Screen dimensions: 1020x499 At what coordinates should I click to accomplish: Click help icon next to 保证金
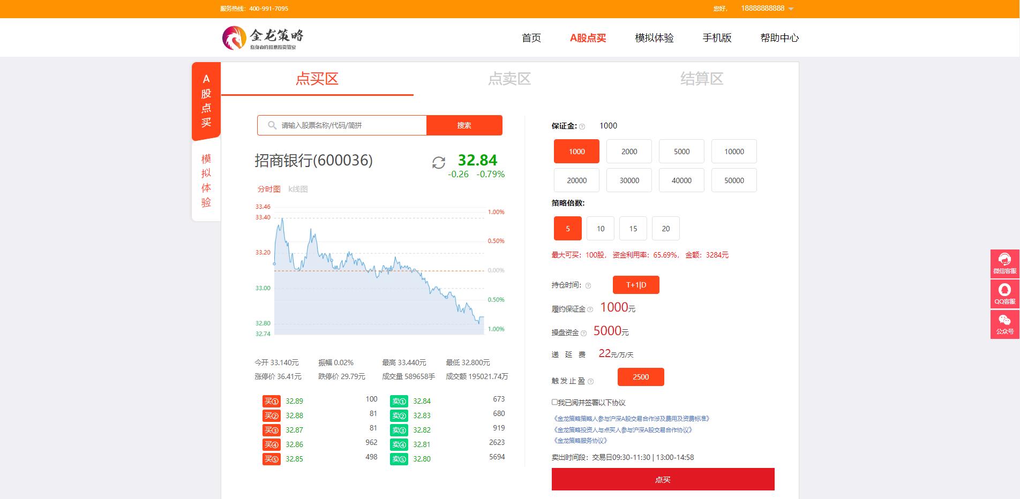(582, 127)
